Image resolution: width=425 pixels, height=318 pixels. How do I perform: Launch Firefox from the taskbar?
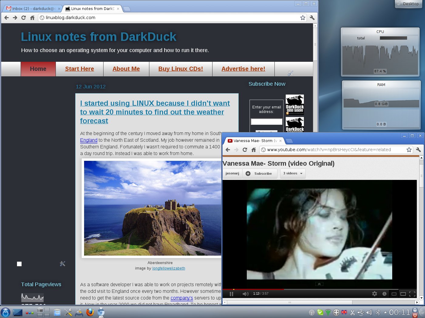[90, 312]
